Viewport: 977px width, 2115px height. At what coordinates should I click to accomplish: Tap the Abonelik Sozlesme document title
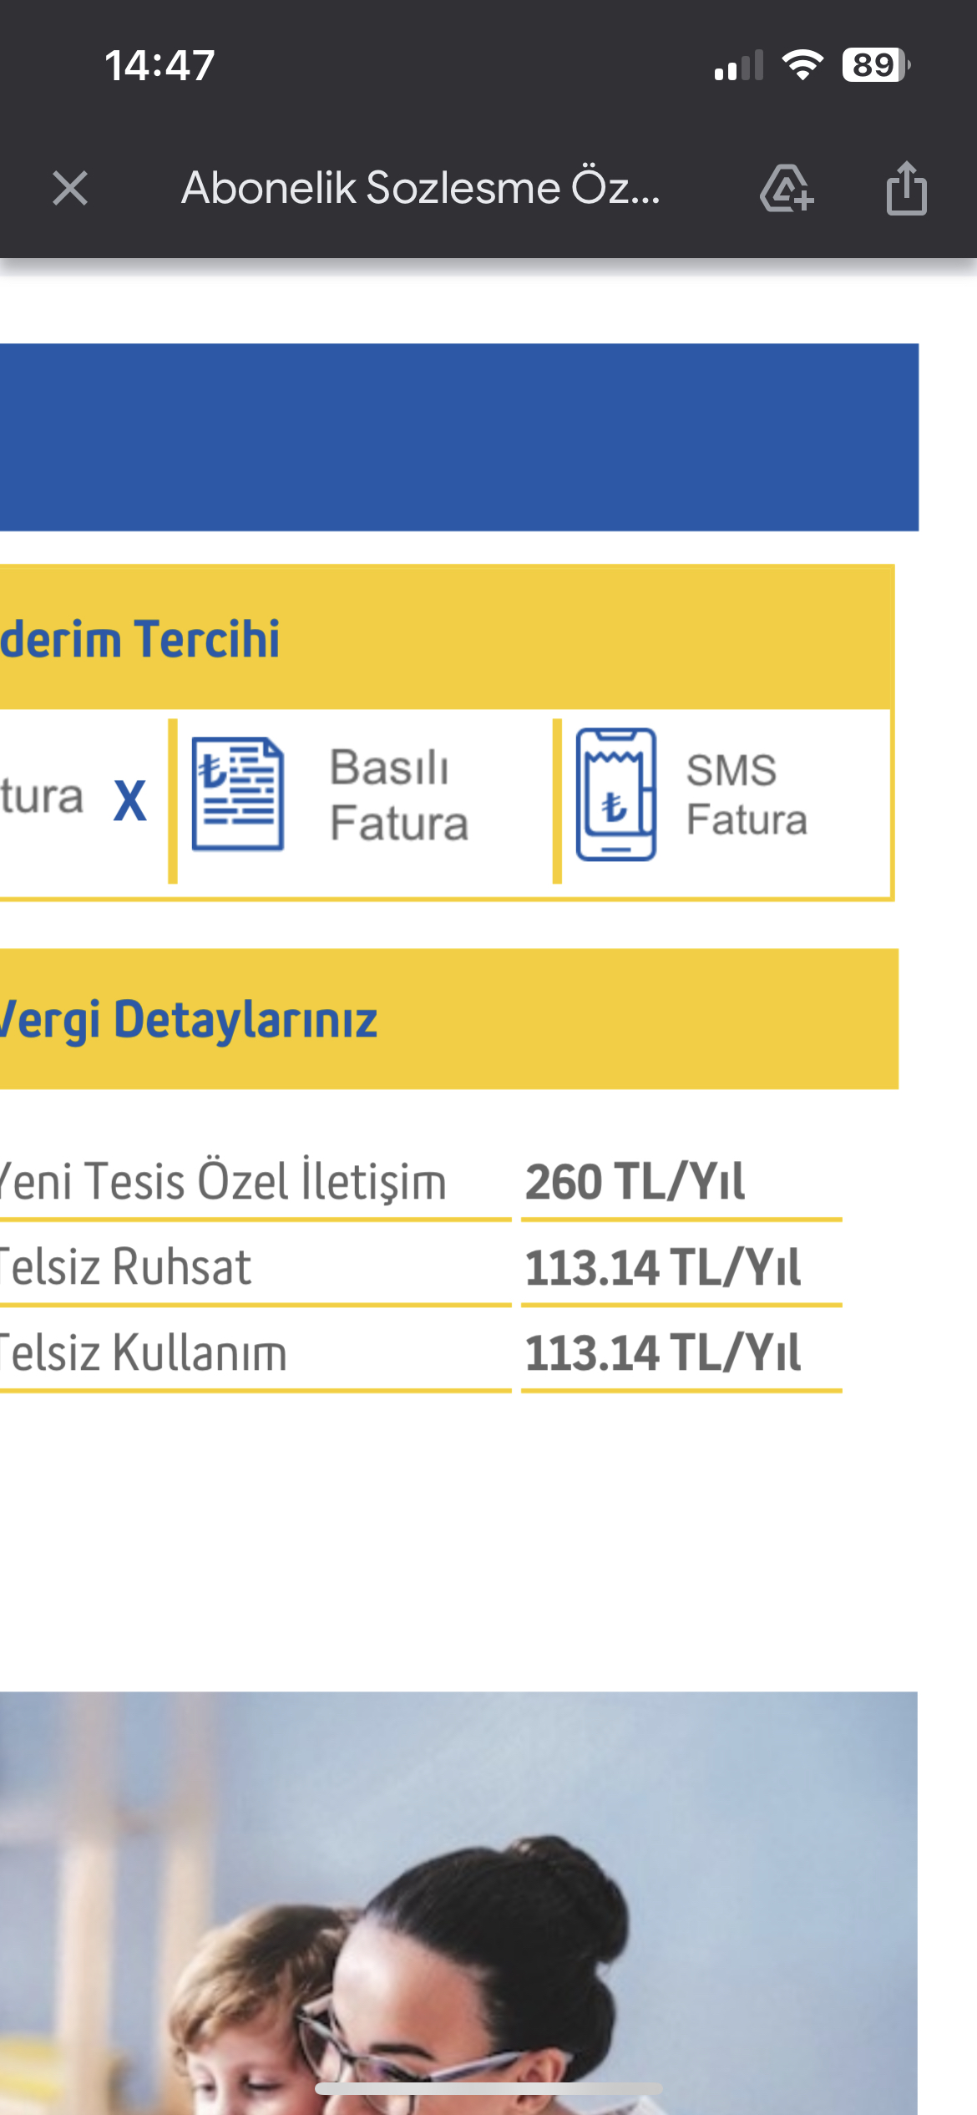[x=421, y=188]
